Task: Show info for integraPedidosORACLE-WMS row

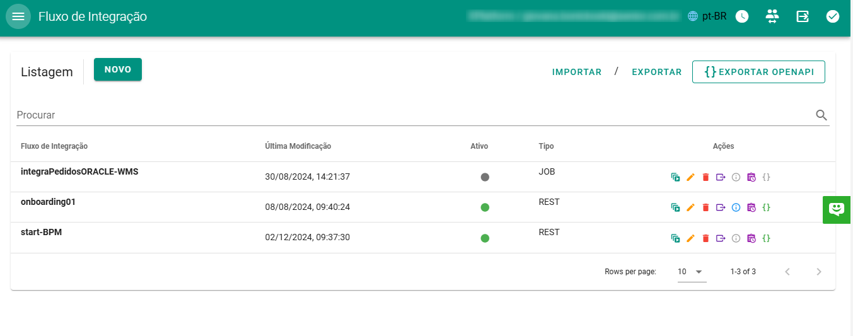Action: [x=736, y=177]
